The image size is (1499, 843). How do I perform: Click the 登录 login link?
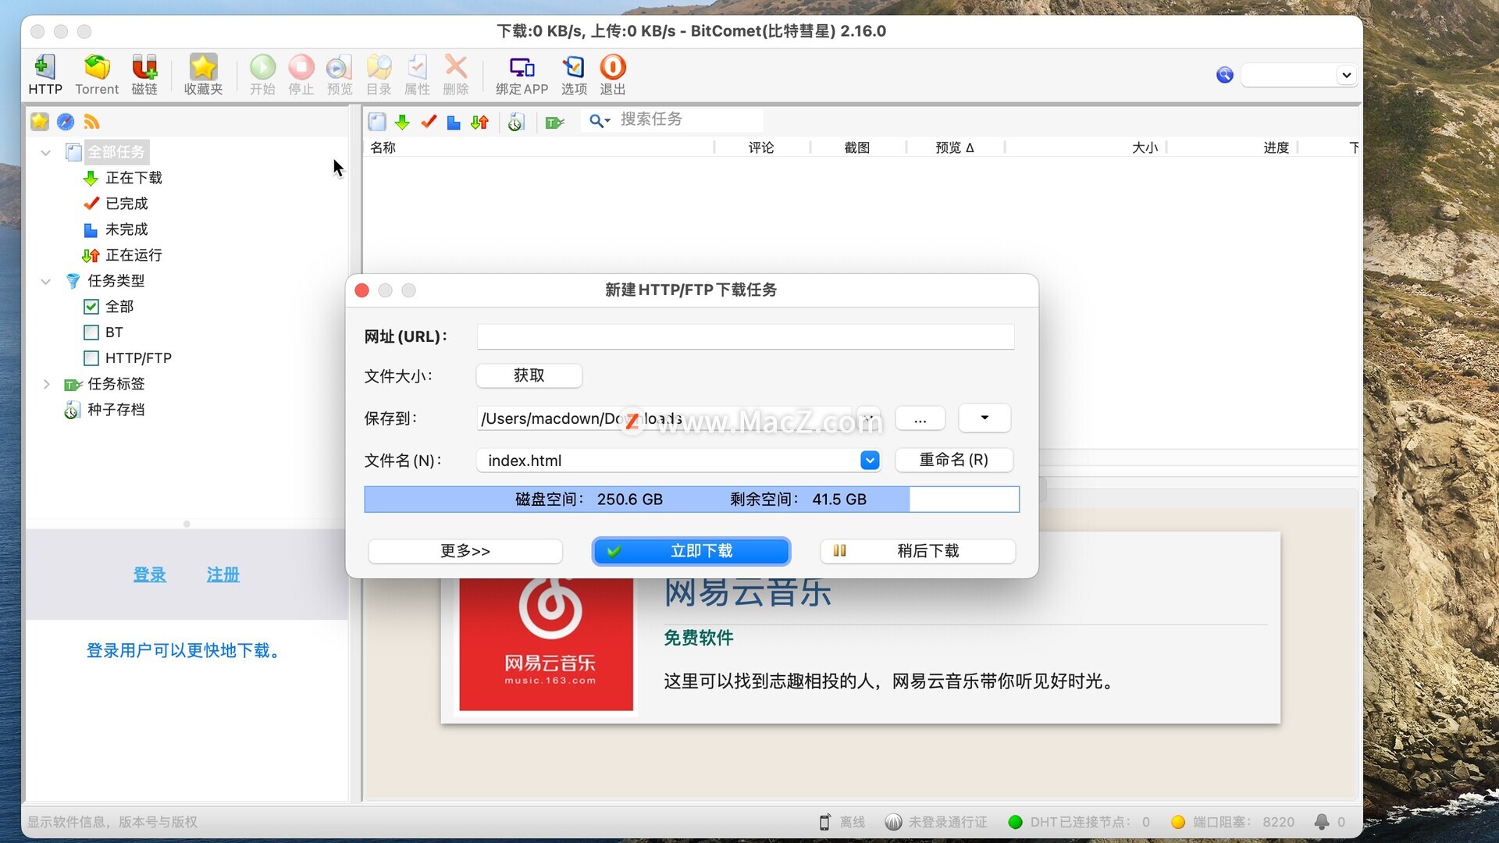click(x=150, y=575)
